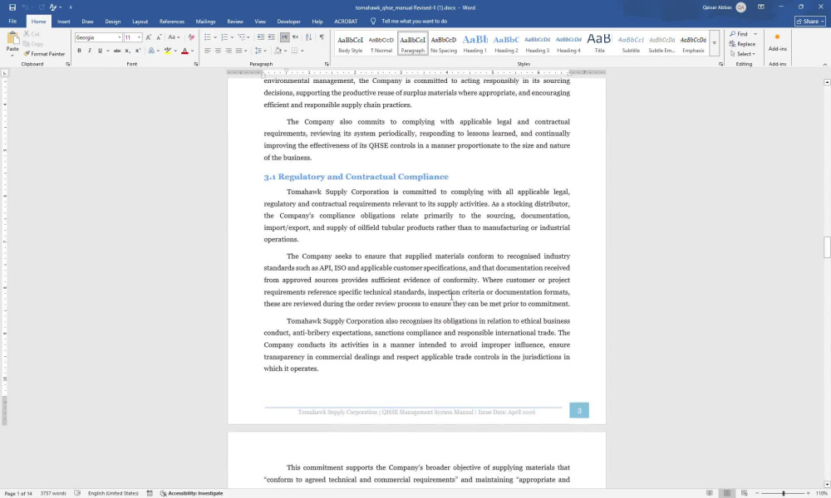
Task: Switch to Insert tab
Action: [64, 22]
